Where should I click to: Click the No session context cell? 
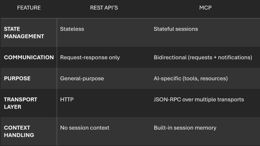84,128
